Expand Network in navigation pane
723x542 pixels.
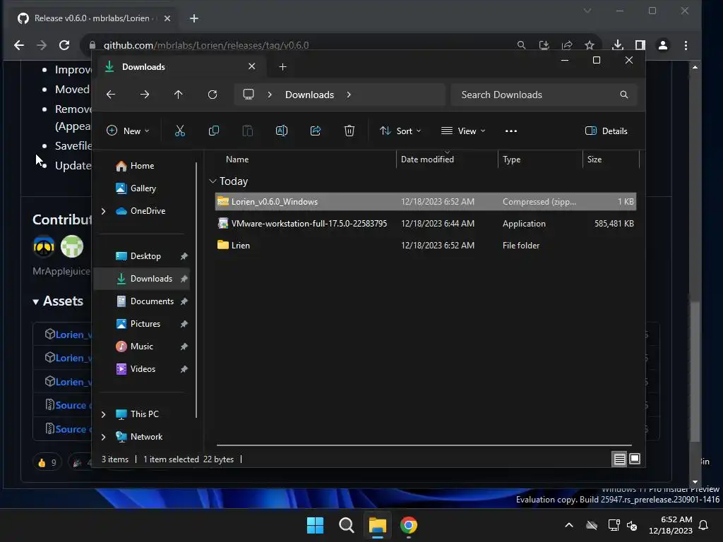click(x=104, y=437)
